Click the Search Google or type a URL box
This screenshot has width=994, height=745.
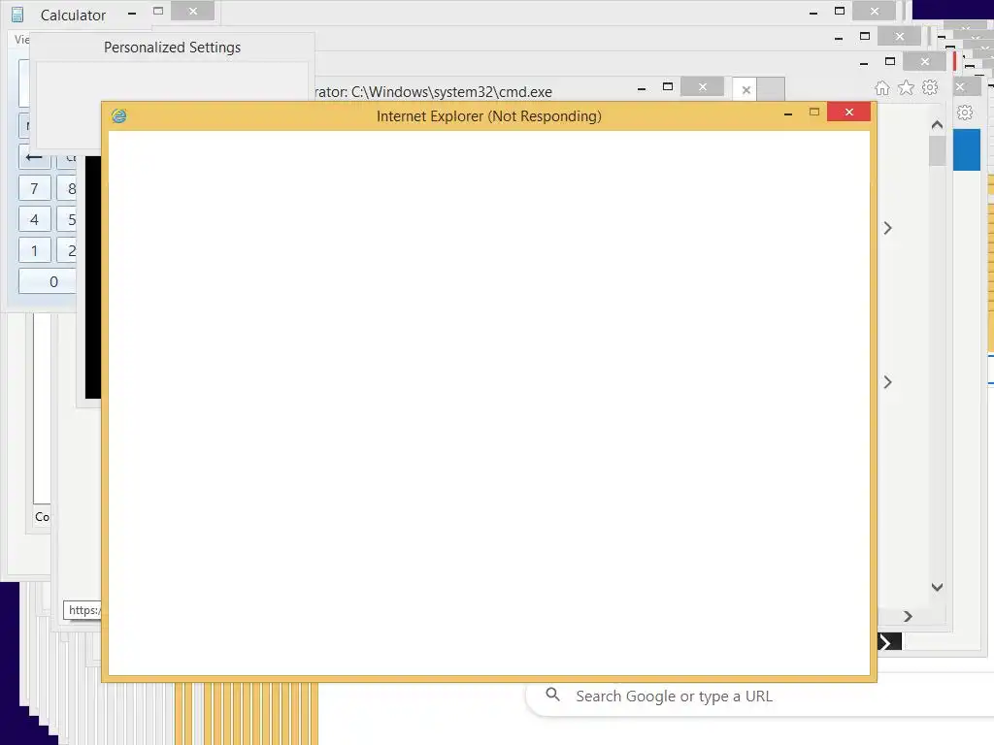[x=759, y=696]
